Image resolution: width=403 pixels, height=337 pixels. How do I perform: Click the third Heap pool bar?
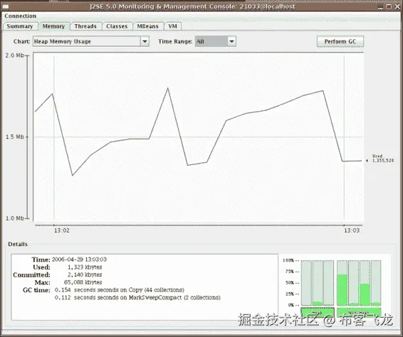(x=329, y=283)
